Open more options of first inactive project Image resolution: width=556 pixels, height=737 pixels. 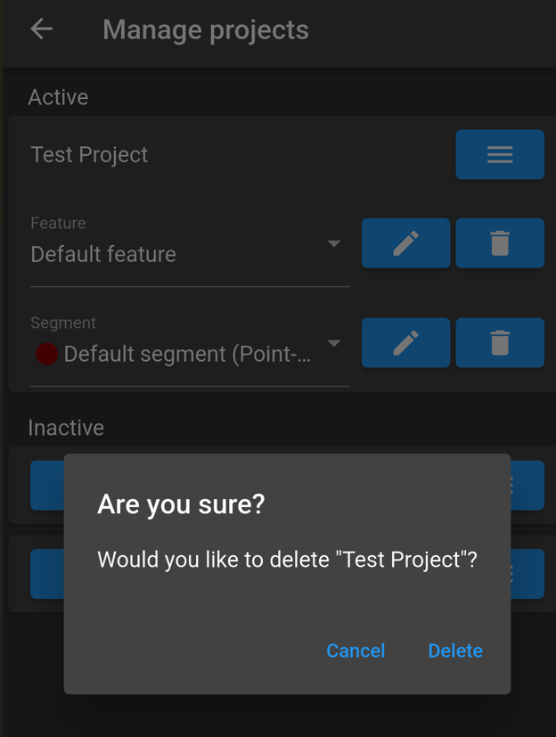[x=527, y=486]
